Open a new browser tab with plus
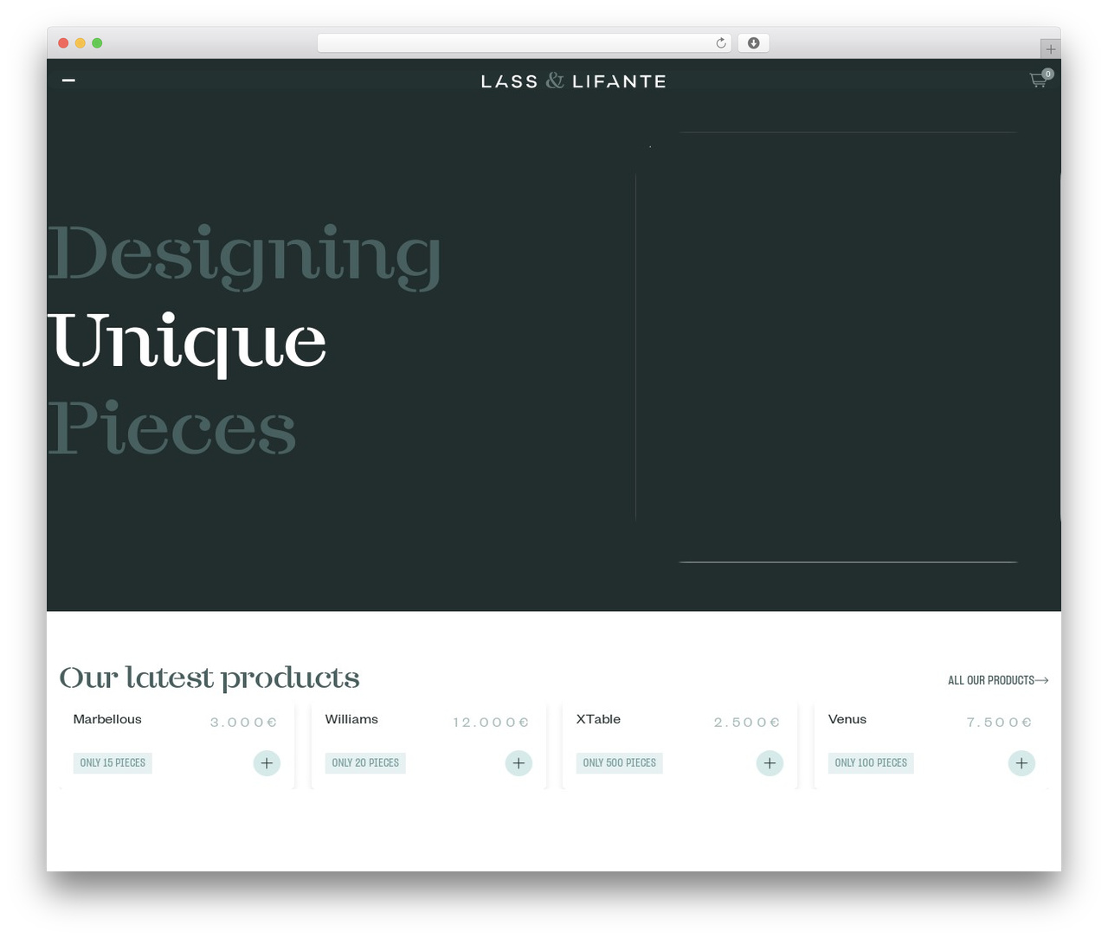Image resolution: width=1108 pixels, height=938 pixels. [x=1050, y=49]
